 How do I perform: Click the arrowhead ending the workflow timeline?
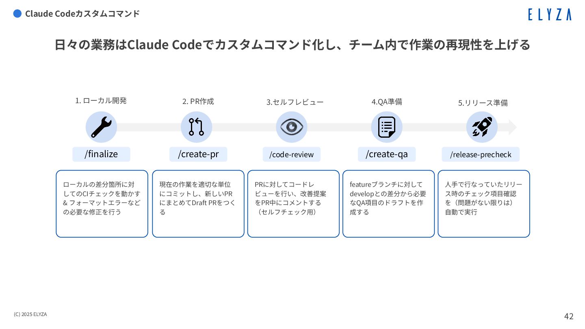coord(512,127)
